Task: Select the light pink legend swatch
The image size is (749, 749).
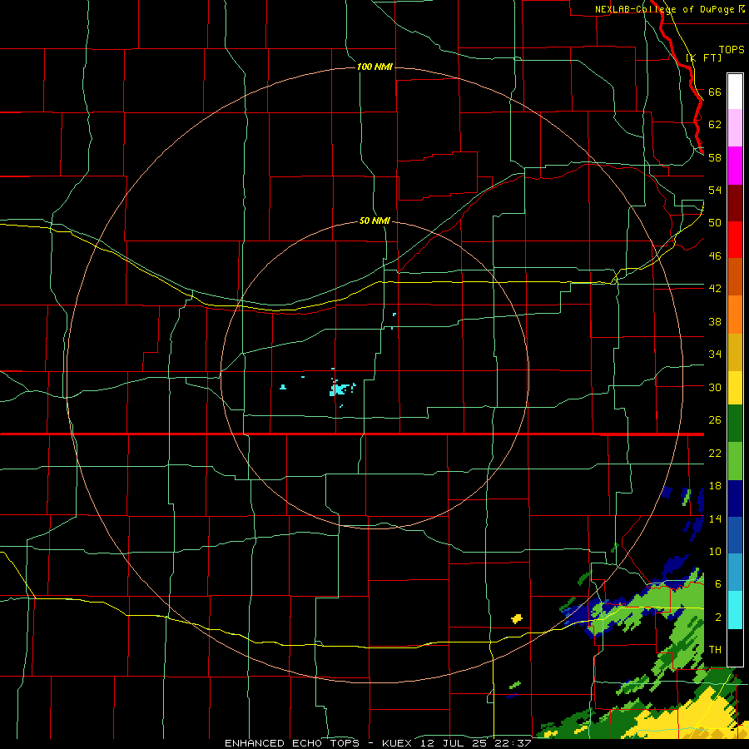Action: tap(735, 128)
